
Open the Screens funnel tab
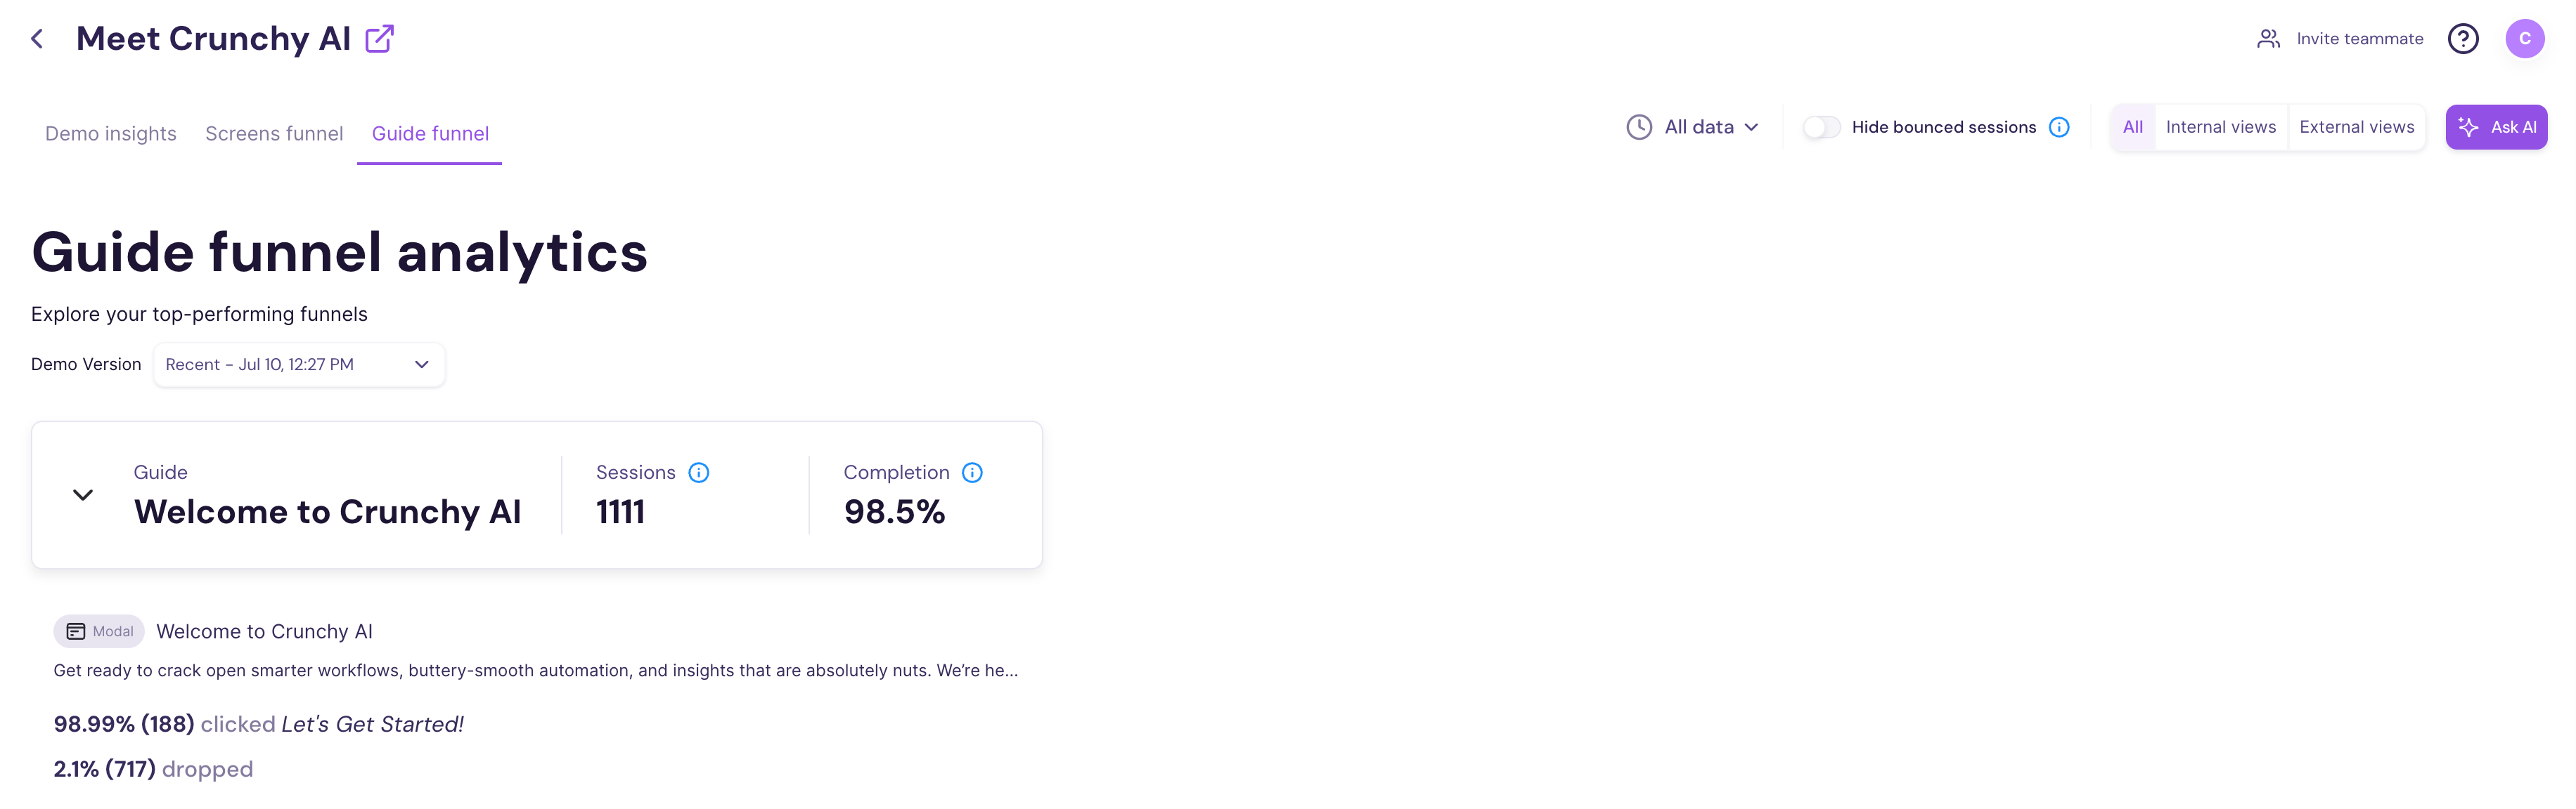[x=274, y=133]
